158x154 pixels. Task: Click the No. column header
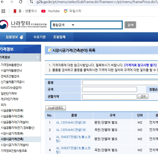click(x=49, y=115)
